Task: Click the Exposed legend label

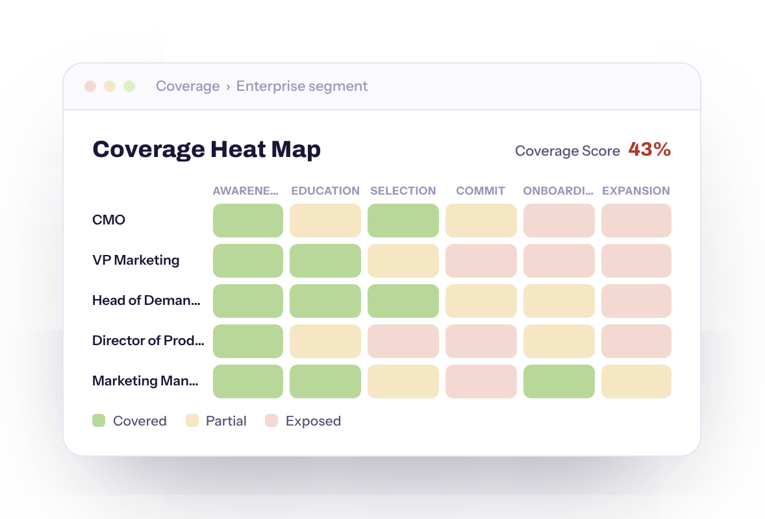Action: (313, 421)
